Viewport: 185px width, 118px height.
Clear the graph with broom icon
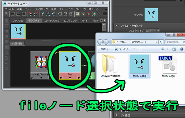click(x=42, y=14)
